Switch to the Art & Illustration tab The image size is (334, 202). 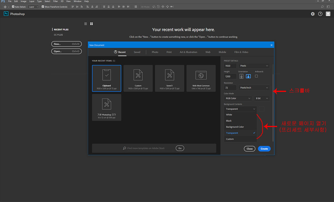point(188,52)
